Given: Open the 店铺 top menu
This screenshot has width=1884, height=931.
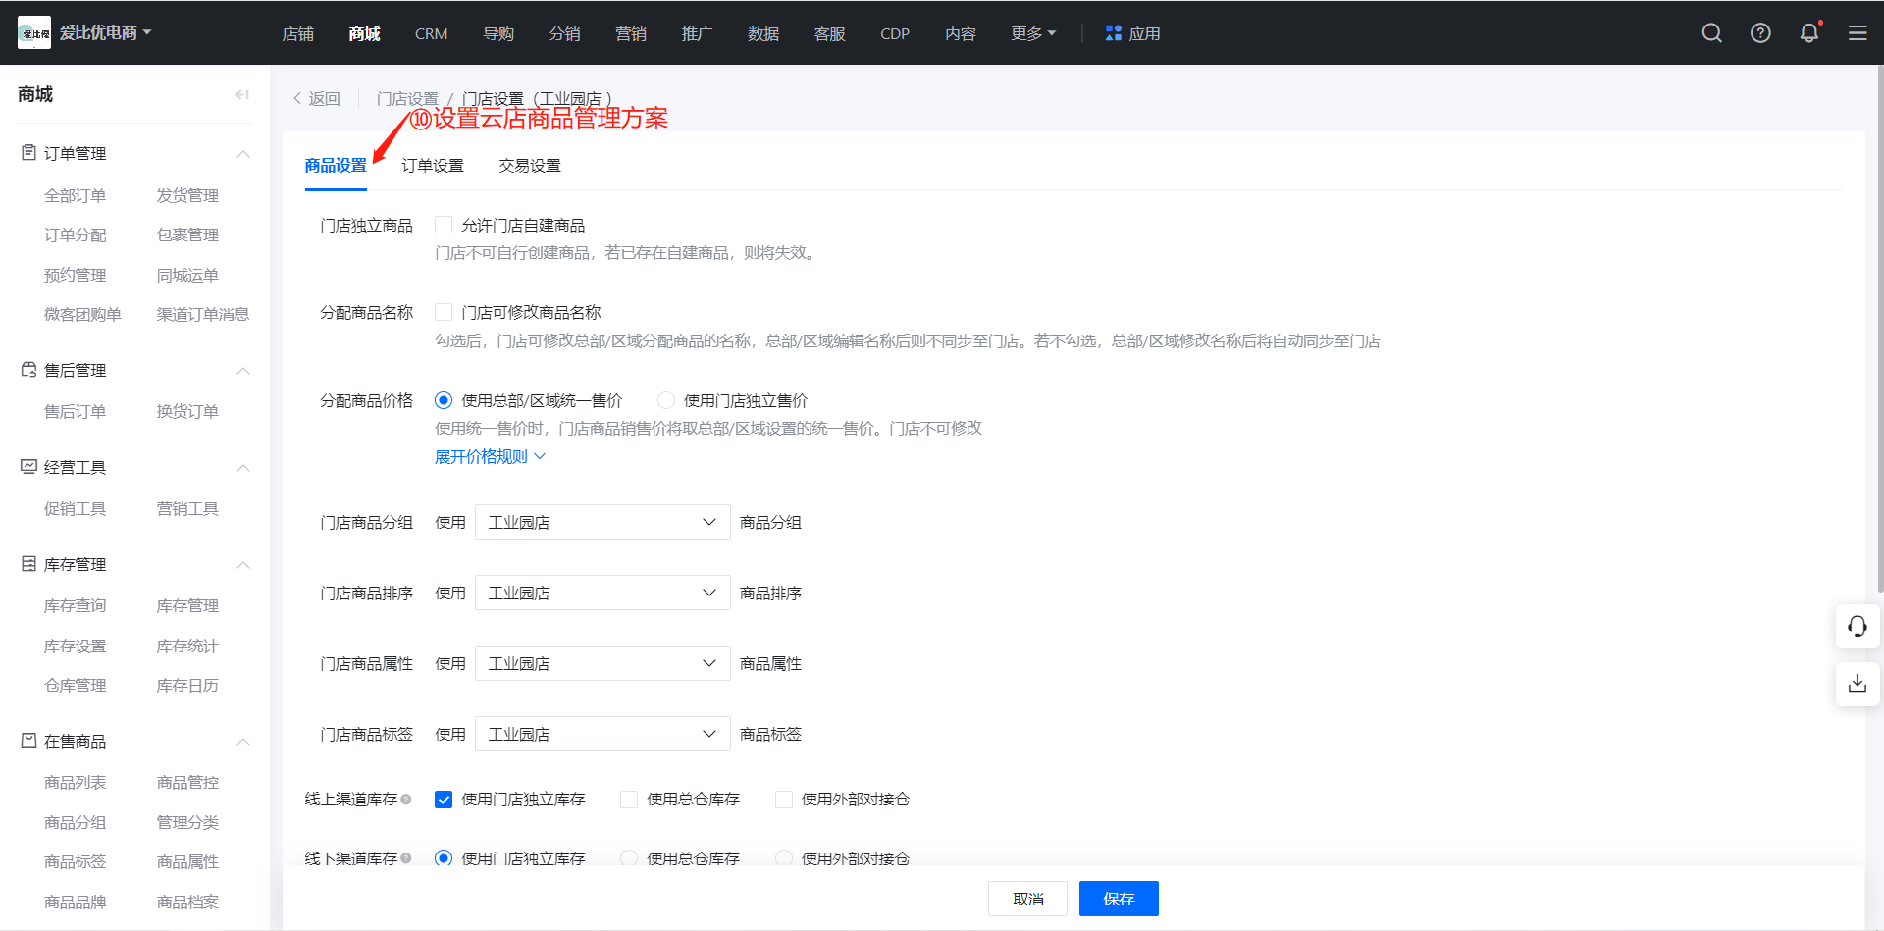Looking at the screenshot, I should (x=297, y=33).
